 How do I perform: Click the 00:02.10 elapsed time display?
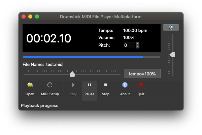[49, 38]
